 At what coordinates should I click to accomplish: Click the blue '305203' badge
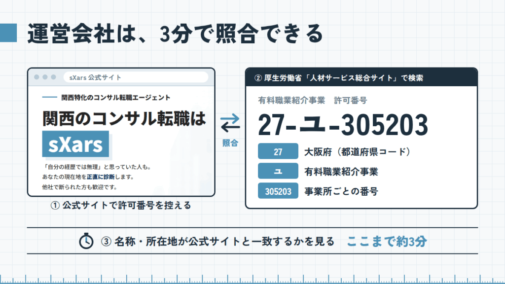point(278,191)
